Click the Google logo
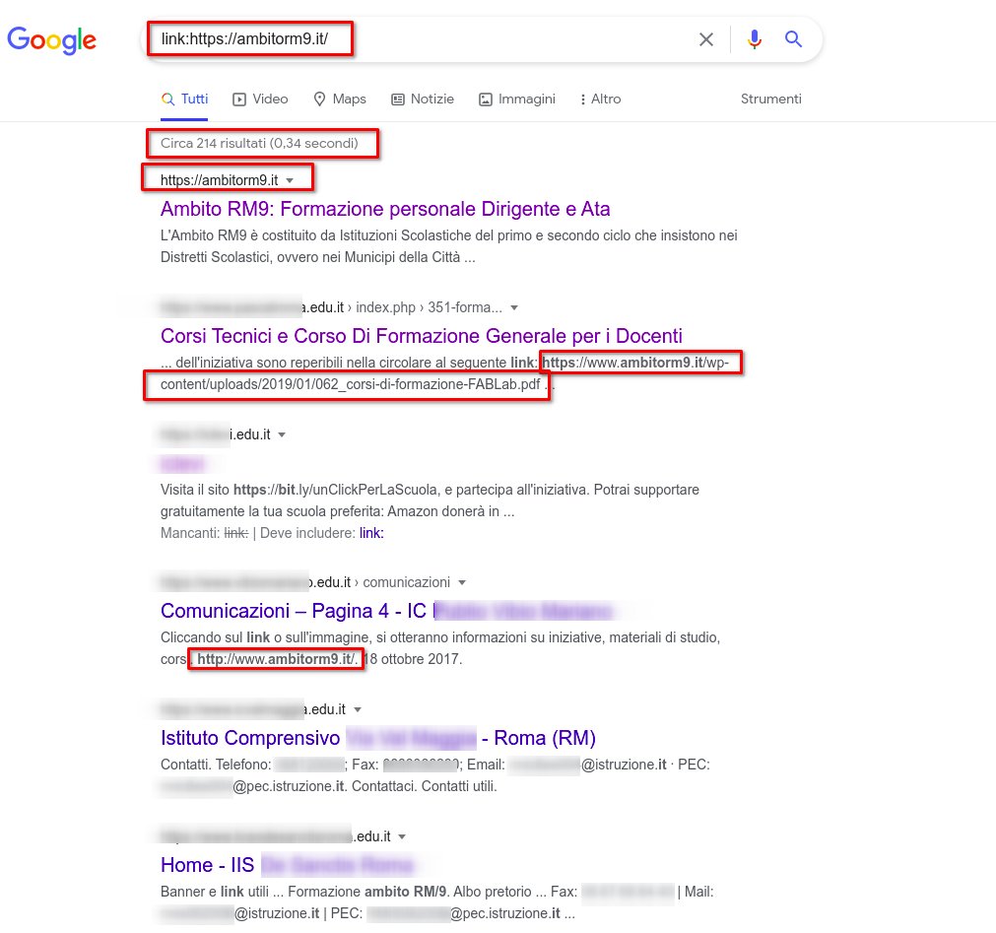Screen dimensions: 996x933 pyautogui.click(x=51, y=40)
